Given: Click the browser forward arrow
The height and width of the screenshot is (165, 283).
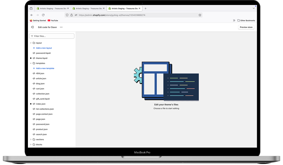Looking at the screenshot, I should click(x=37, y=15).
